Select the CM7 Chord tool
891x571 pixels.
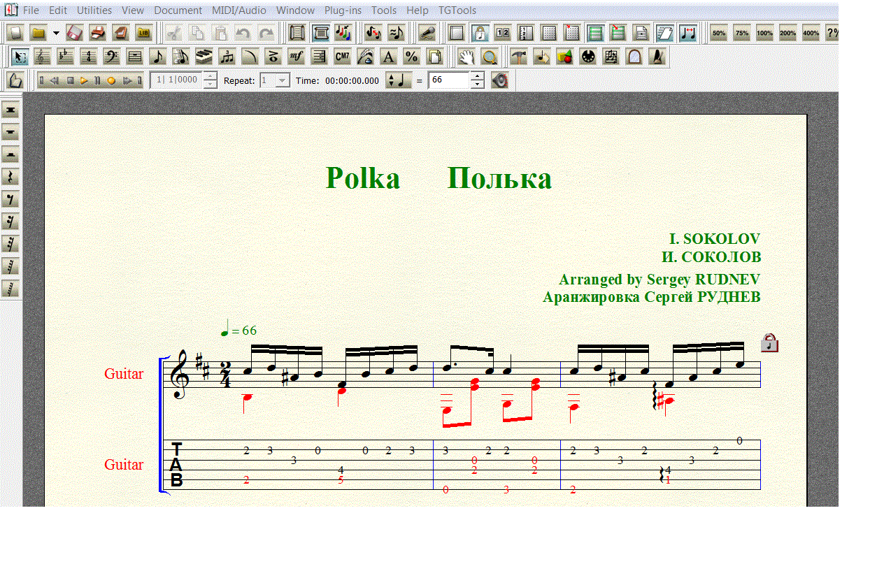tap(341, 57)
